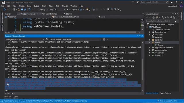Open the Users member navigation dropdown
Viewport: 184px width, 103px height.
pyautogui.click(x=121, y=17)
